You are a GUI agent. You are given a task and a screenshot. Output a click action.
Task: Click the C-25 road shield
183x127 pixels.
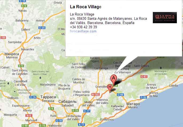pyautogui.click(x=42, y=28)
